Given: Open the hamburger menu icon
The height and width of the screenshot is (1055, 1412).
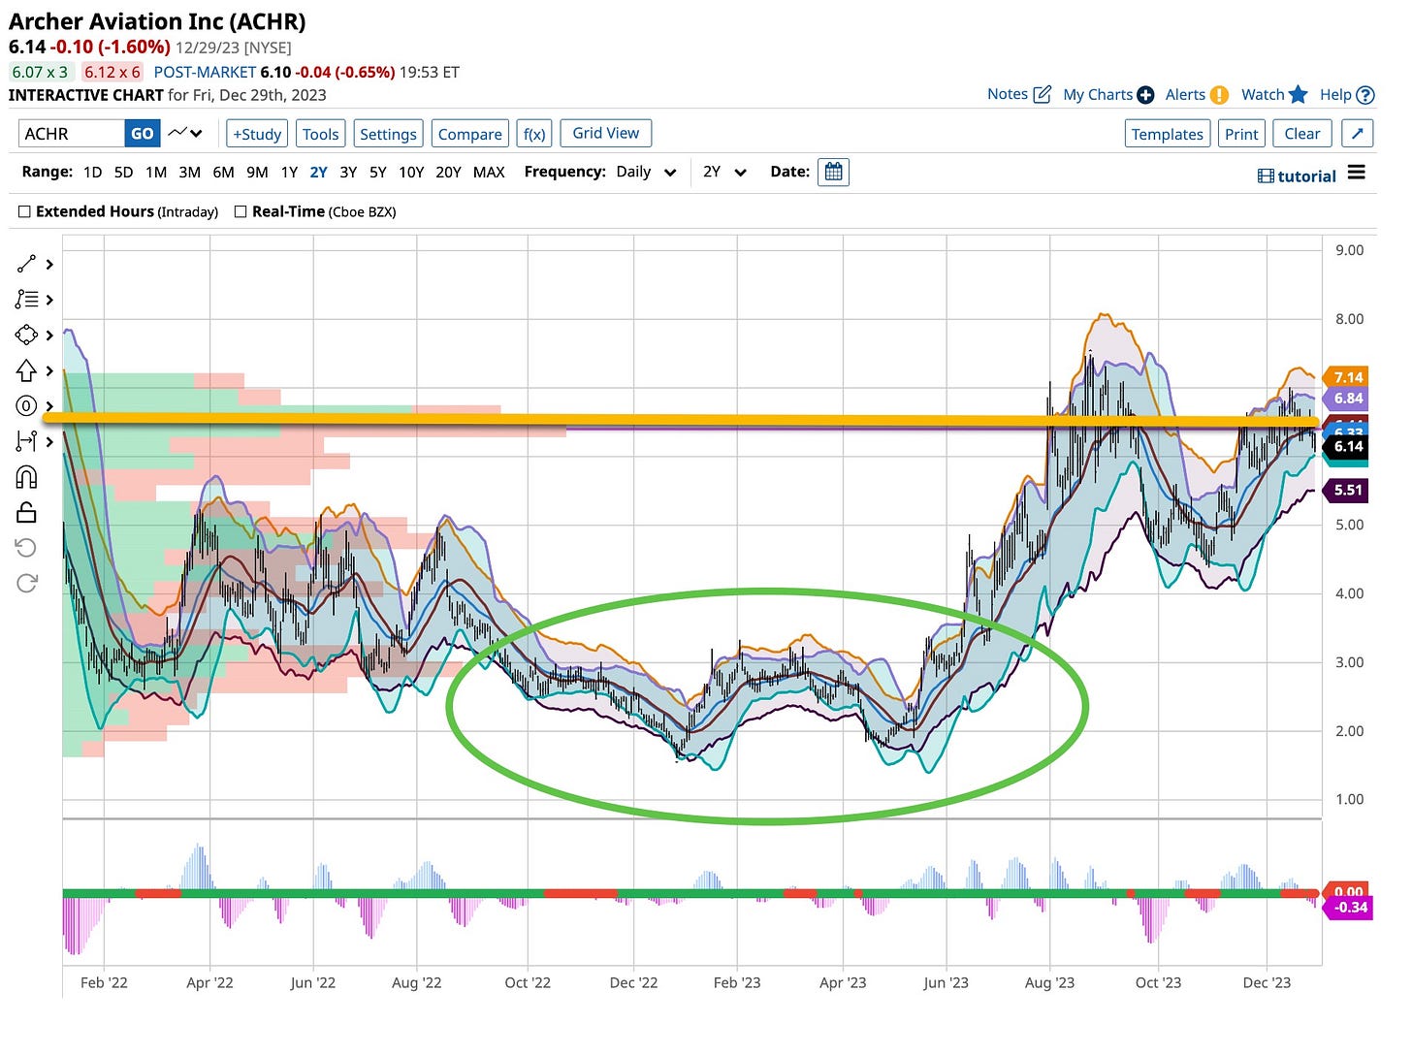Looking at the screenshot, I should 1357,173.
